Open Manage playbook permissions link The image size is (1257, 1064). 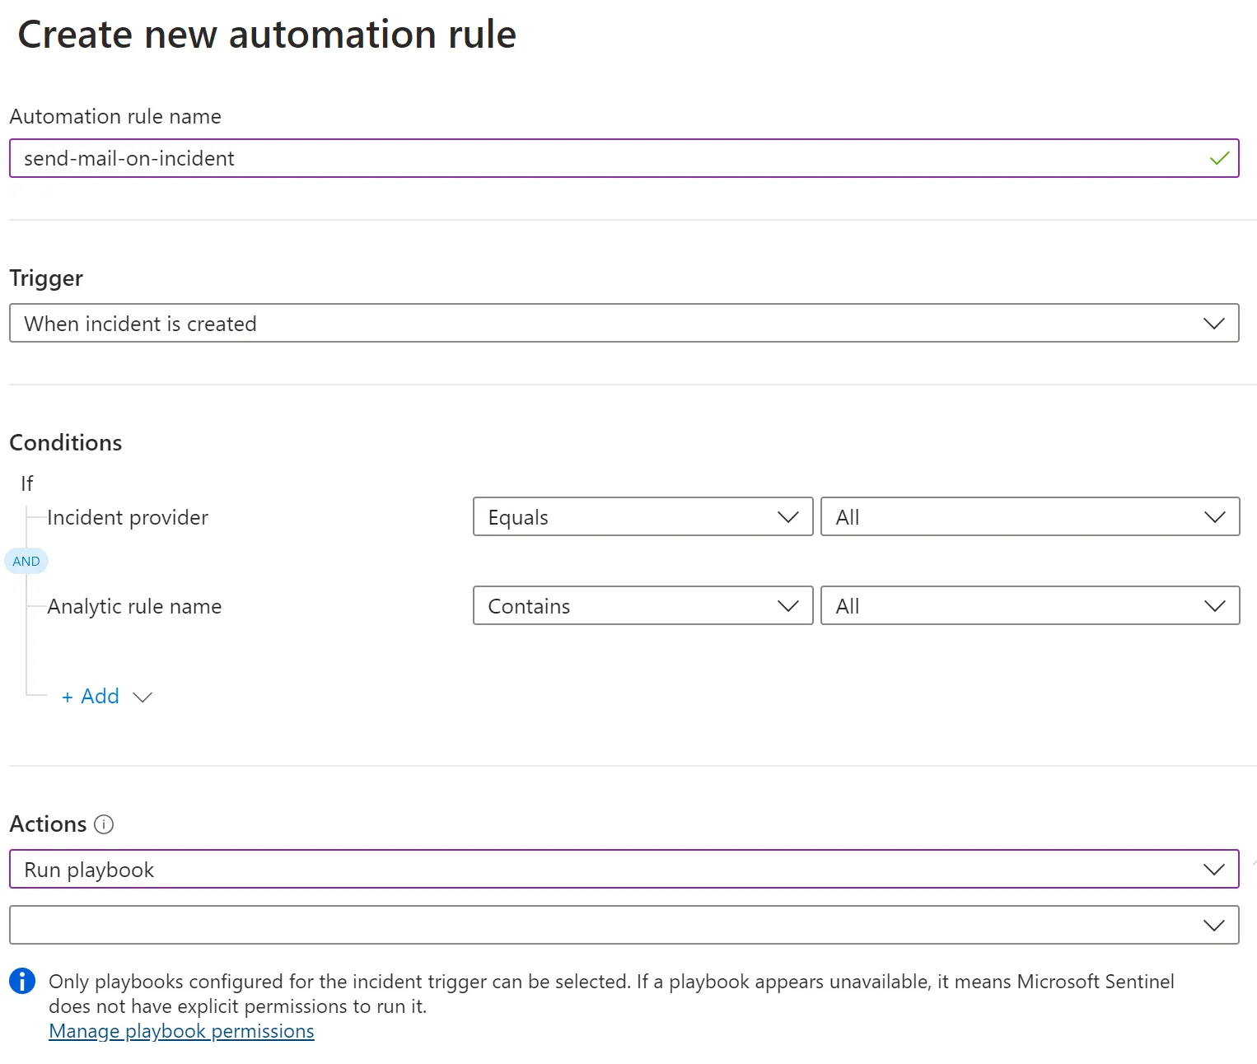pos(181,1032)
